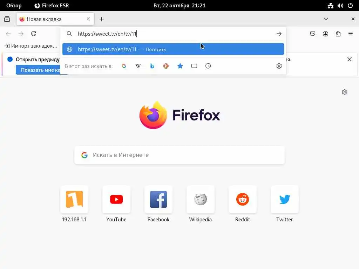Click the network status icon

330,6
